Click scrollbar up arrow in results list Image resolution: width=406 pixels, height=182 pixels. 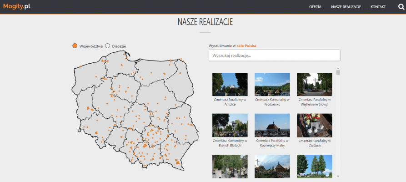point(338,69)
